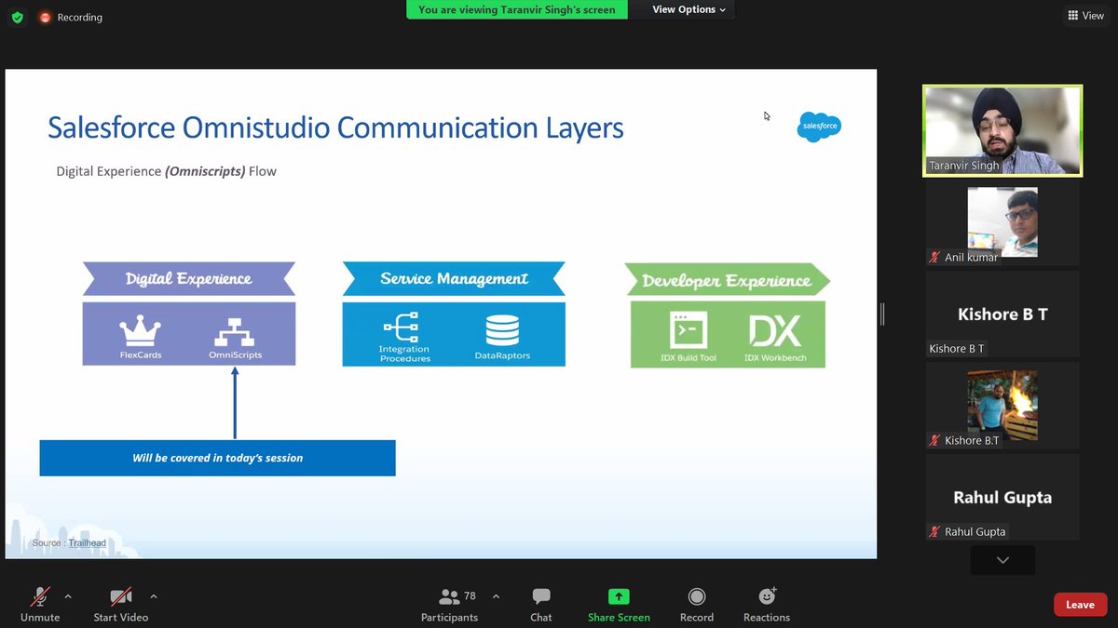Expand chevron next to Participants
This screenshot has height=628, width=1118.
click(x=496, y=596)
